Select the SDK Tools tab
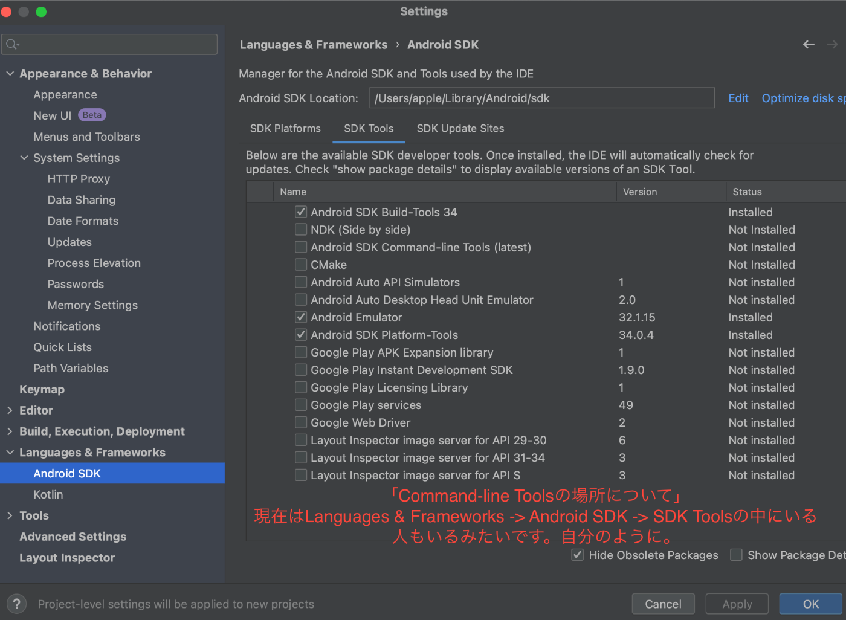Viewport: 846px width, 620px height. pyautogui.click(x=369, y=129)
